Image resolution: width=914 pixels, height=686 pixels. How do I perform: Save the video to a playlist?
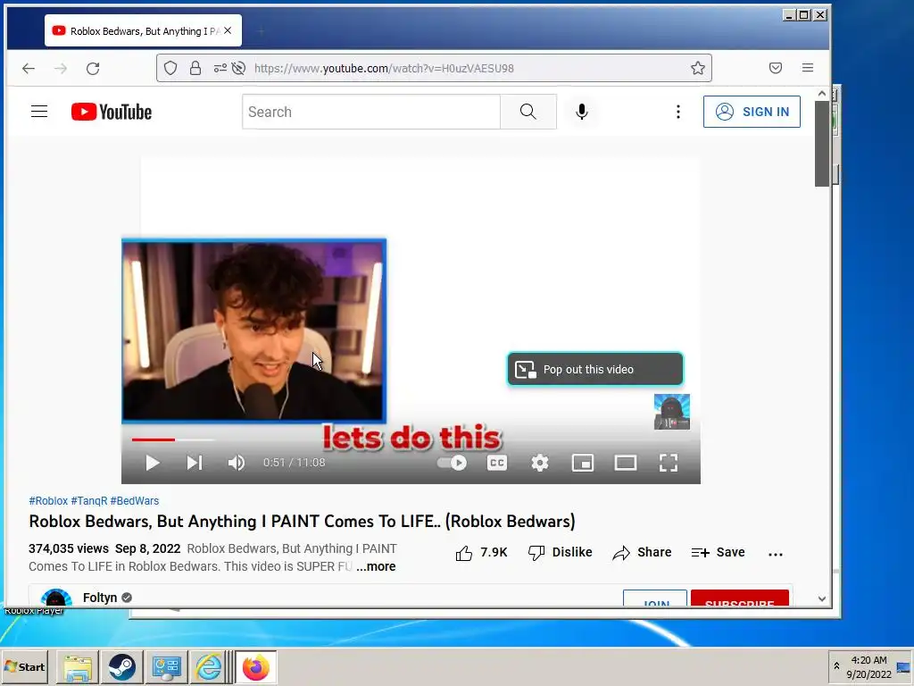tap(718, 552)
